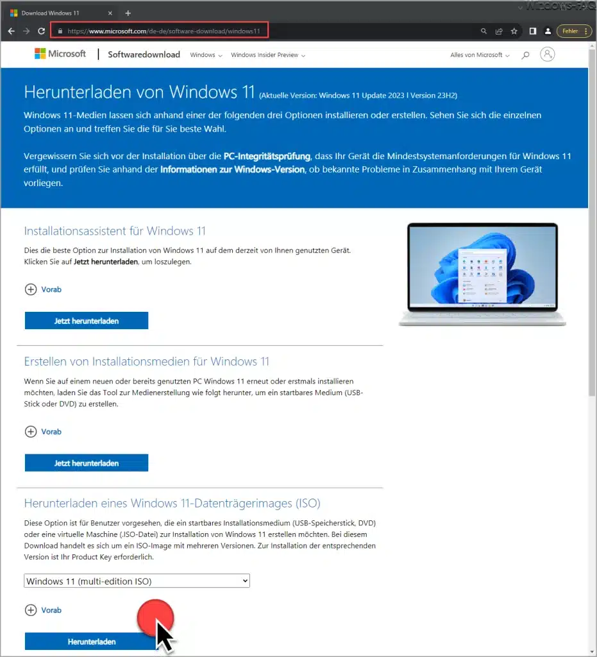Click the Microsoft account sign-in icon
The image size is (597, 657).
click(547, 54)
